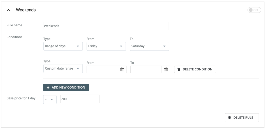The width and height of the screenshot is (266, 129).
Task: Click the Weekends rule header title
Action: click(26, 10)
